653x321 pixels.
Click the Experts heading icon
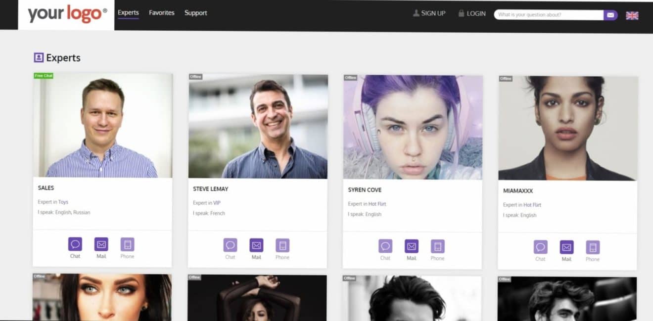pyautogui.click(x=39, y=58)
